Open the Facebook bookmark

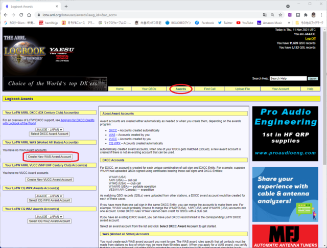coord(204,22)
